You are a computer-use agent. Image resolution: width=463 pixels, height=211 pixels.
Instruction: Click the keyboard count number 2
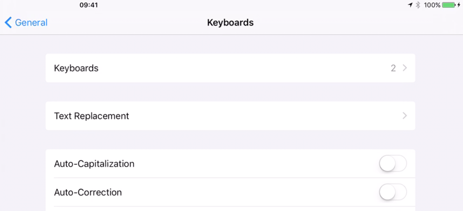click(393, 68)
